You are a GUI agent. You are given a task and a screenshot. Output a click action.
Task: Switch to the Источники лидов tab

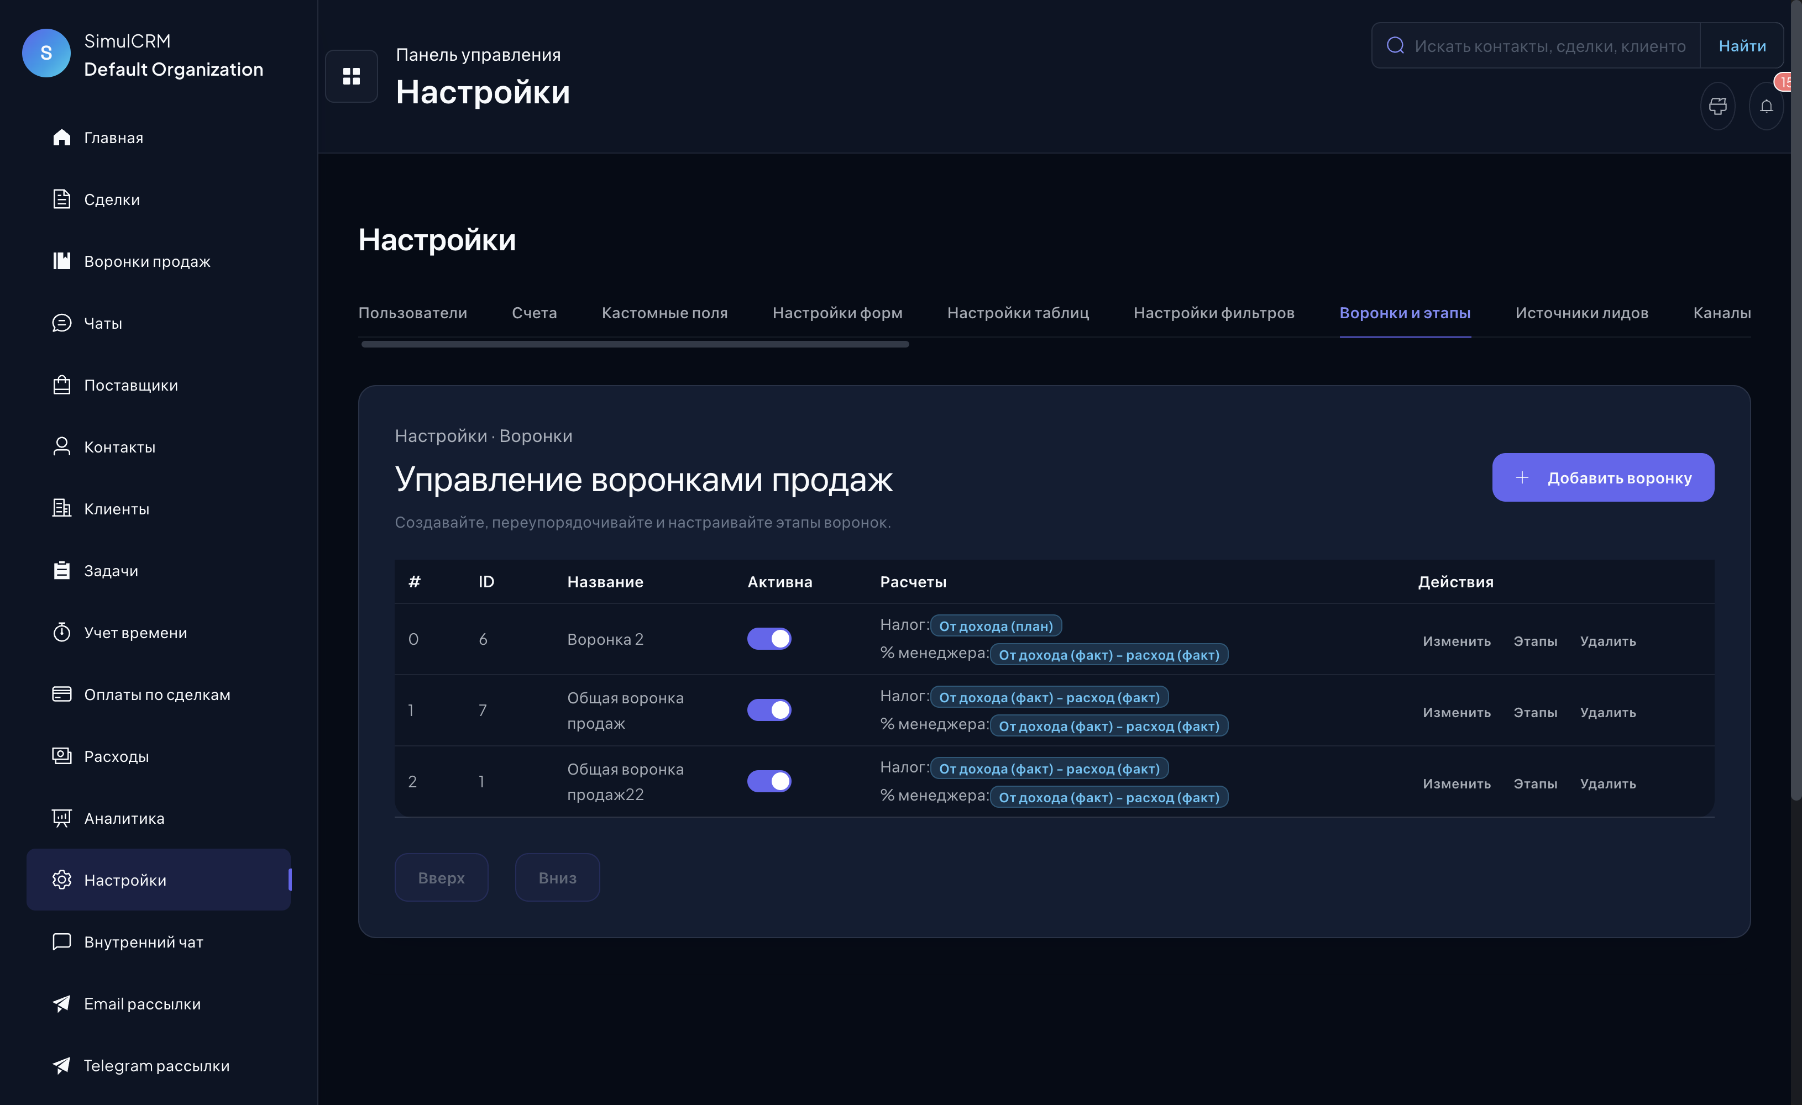pos(1581,313)
